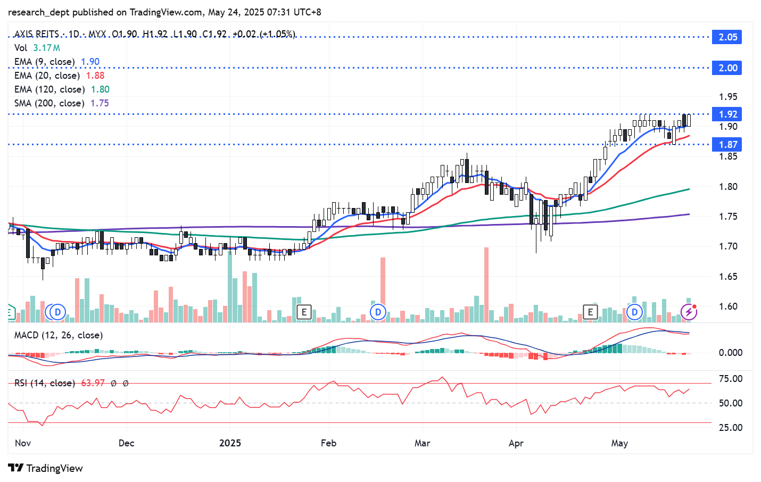
Task: Click the 2.00 price level label
Action: pos(727,68)
